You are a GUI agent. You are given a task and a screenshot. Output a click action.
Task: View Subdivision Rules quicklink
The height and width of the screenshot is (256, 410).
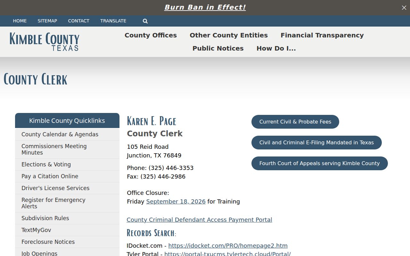(x=67, y=218)
